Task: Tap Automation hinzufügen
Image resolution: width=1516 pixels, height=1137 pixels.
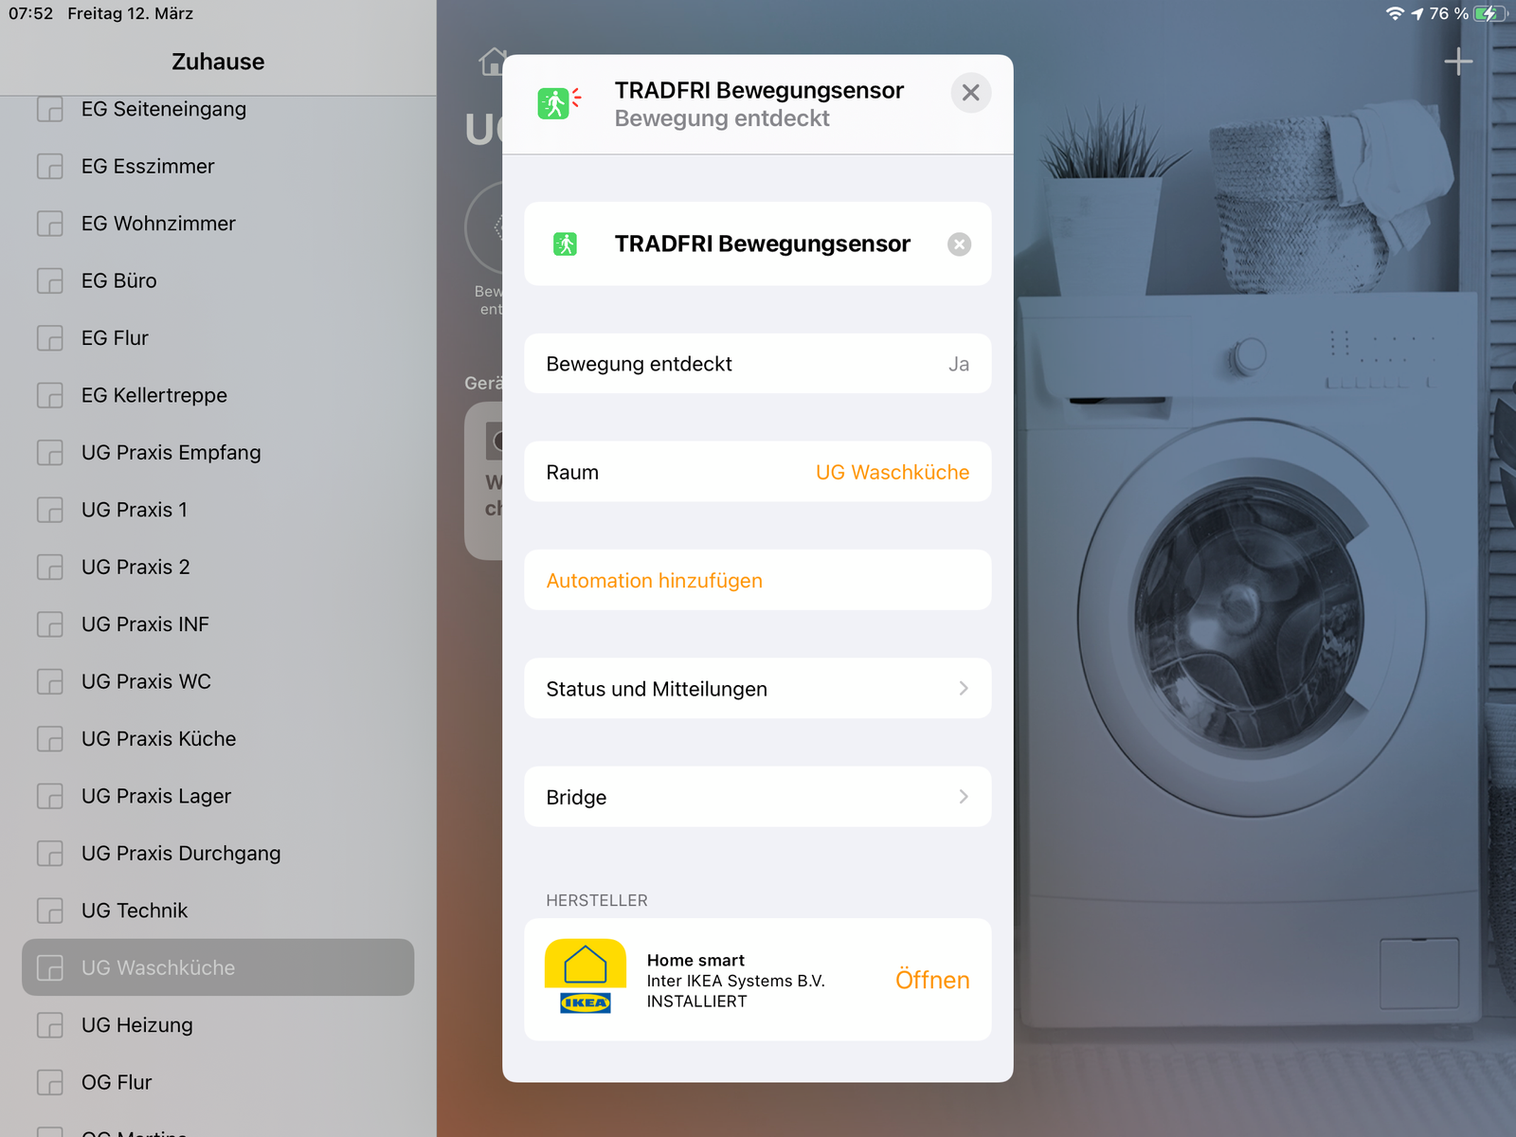Action: coord(654,581)
